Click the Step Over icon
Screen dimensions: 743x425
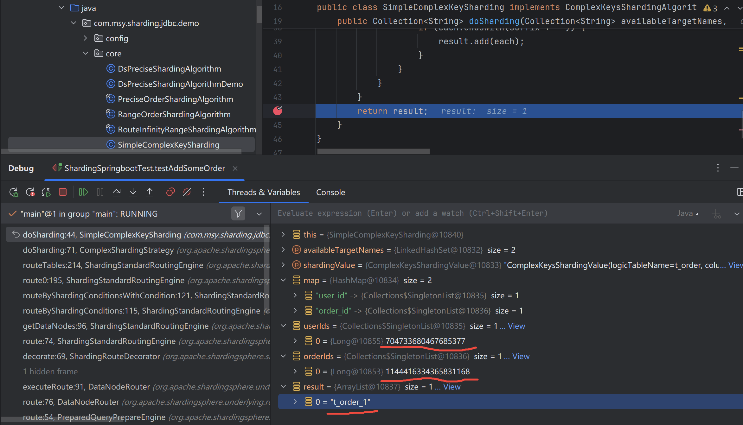click(117, 192)
